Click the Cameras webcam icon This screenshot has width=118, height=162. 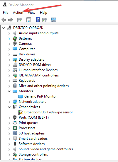15,44
